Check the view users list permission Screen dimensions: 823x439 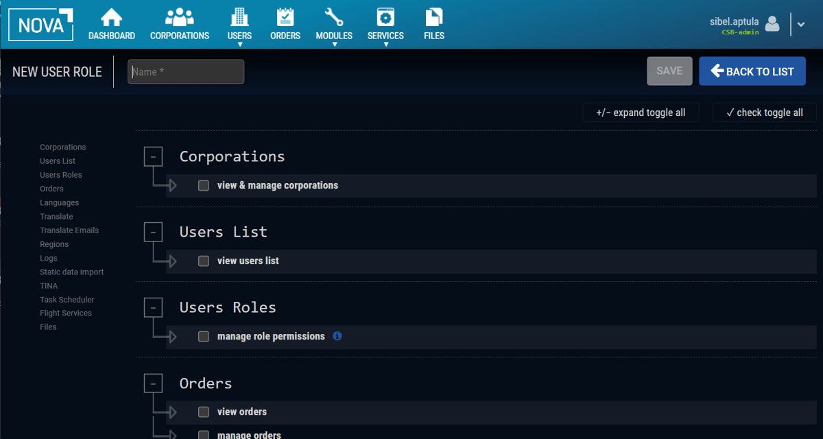click(204, 261)
